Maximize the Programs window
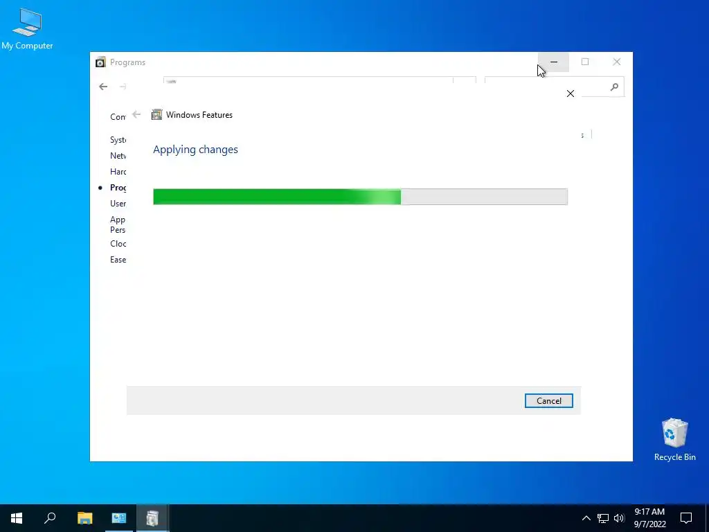 pos(585,62)
